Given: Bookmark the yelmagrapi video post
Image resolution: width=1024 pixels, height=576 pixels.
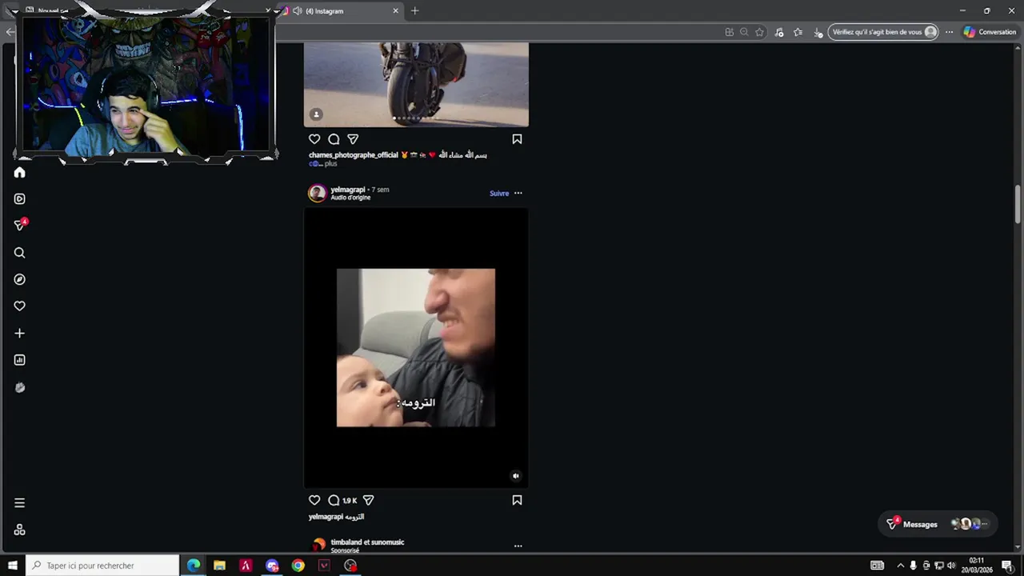Looking at the screenshot, I should [x=517, y=500].
